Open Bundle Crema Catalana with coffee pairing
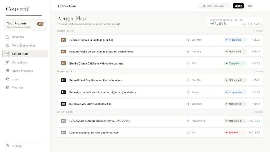Image resolution: width=270 pixels, height=152 pixels. (160, 64)
